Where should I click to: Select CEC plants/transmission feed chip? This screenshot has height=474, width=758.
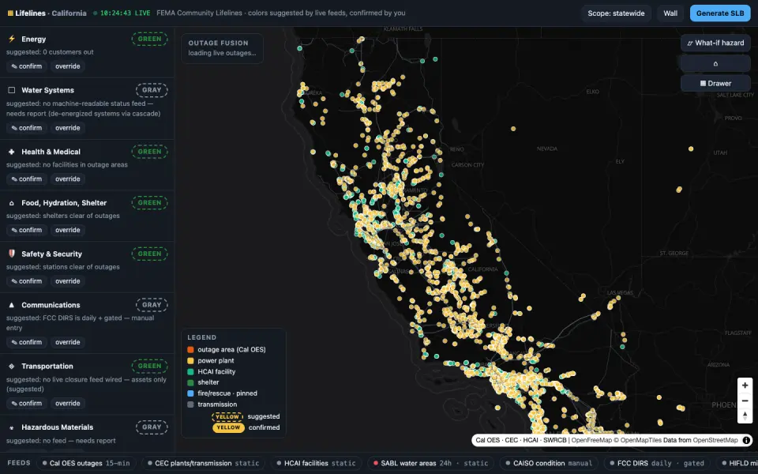(x=203, y=463)
